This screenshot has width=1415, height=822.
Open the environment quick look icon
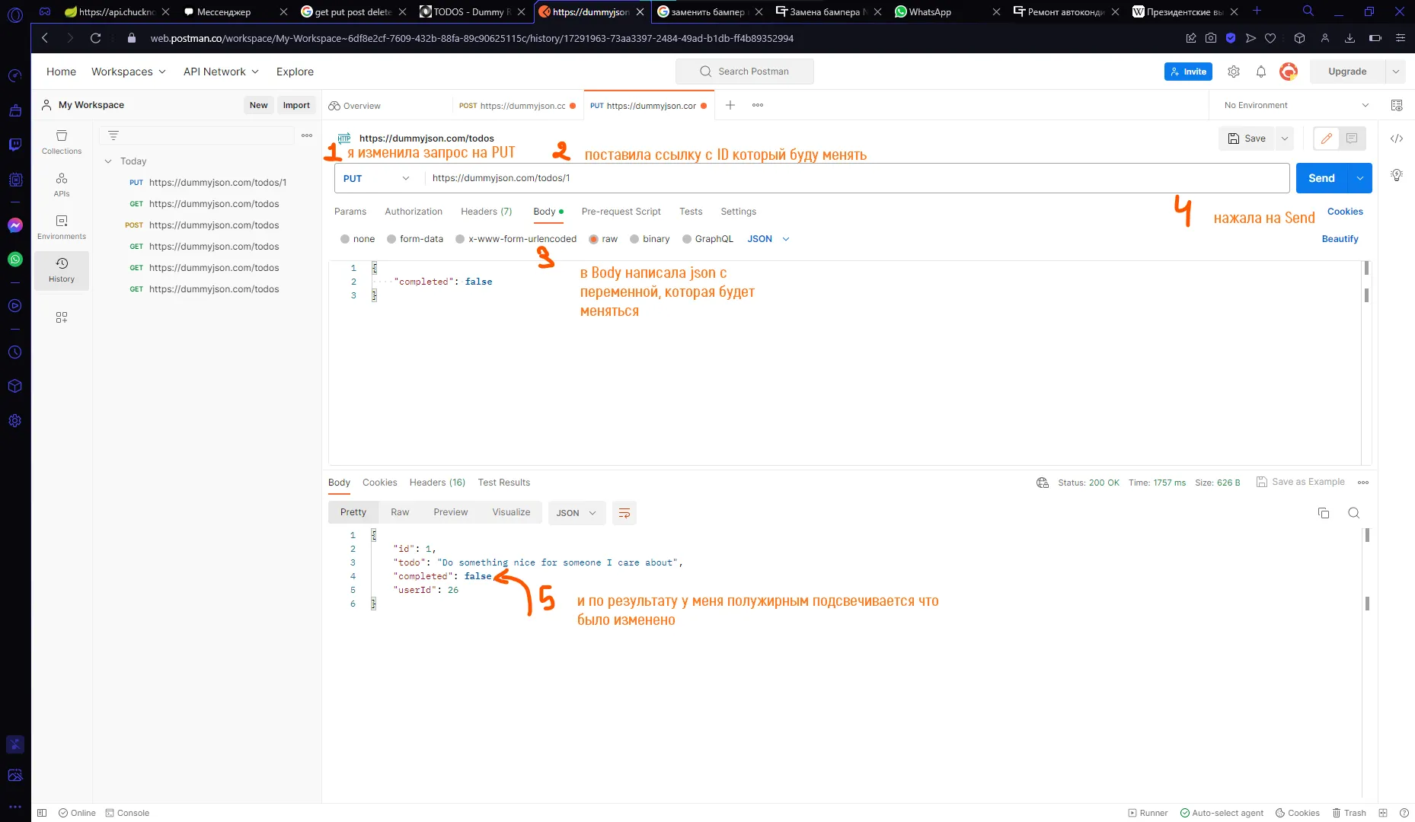click(x=1397, y=105)
